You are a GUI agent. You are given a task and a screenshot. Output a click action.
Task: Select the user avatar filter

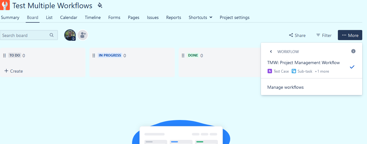tap(70, 35)
